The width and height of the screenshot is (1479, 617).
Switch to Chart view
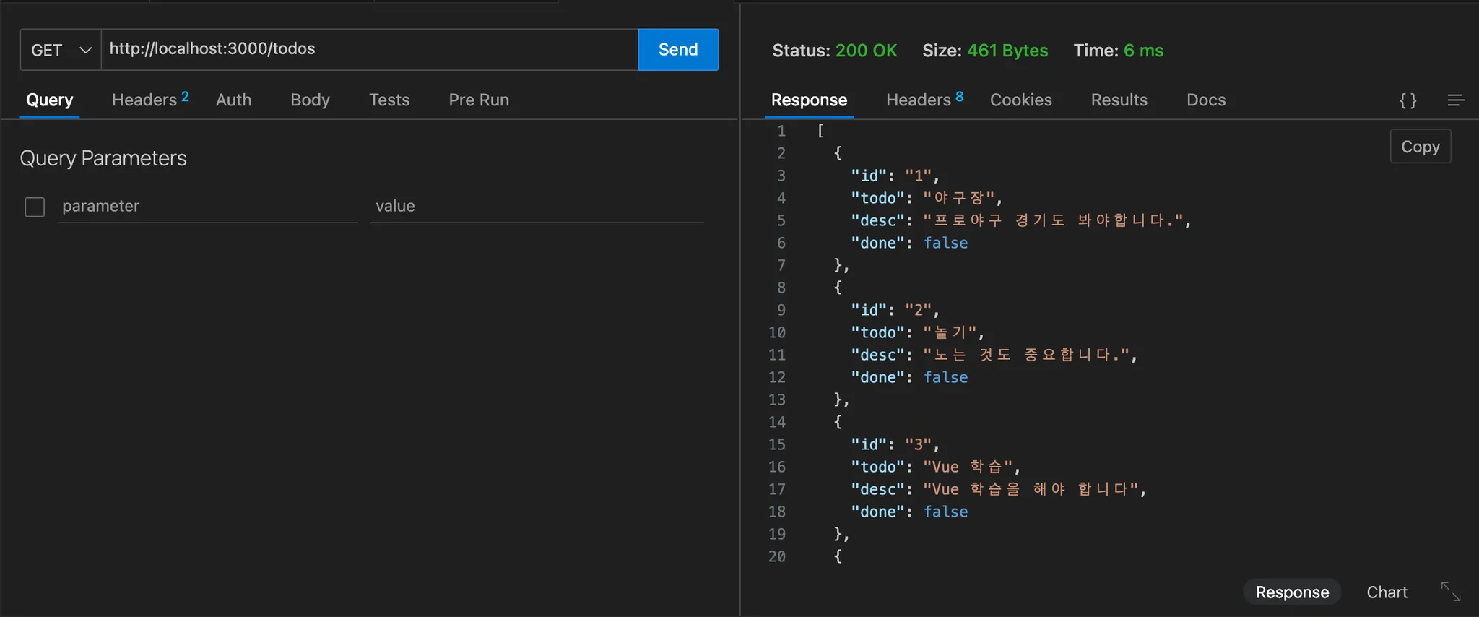pyautogui.click(x=1387, y=592)
